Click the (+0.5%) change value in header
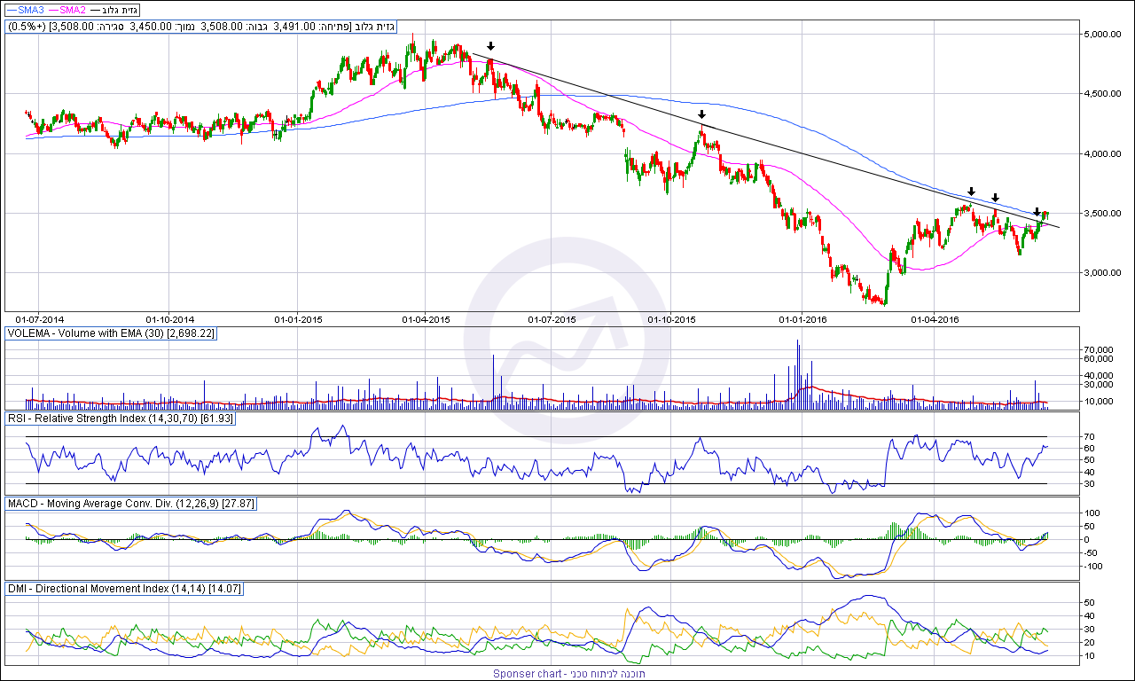 pyautogui.click(x=26, y=27)
